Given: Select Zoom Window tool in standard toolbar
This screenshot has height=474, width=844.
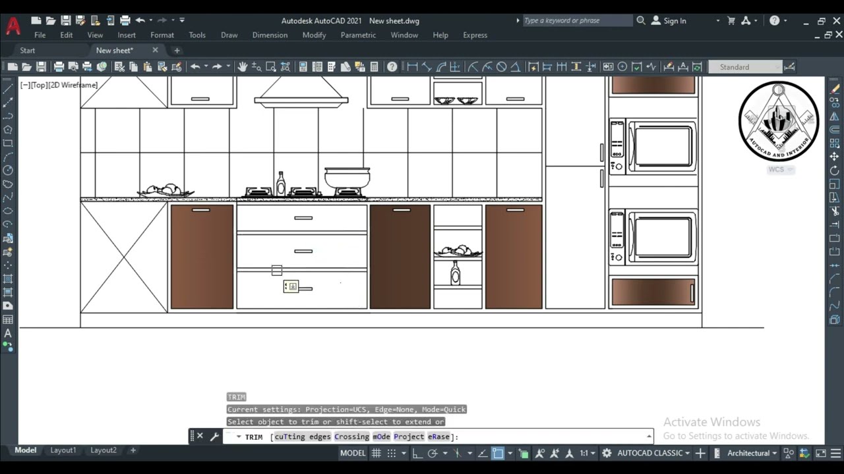Looking at the screenshot, I should tap(271, 66).
